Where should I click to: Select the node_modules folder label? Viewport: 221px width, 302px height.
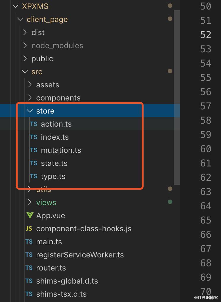coord(57,46)
